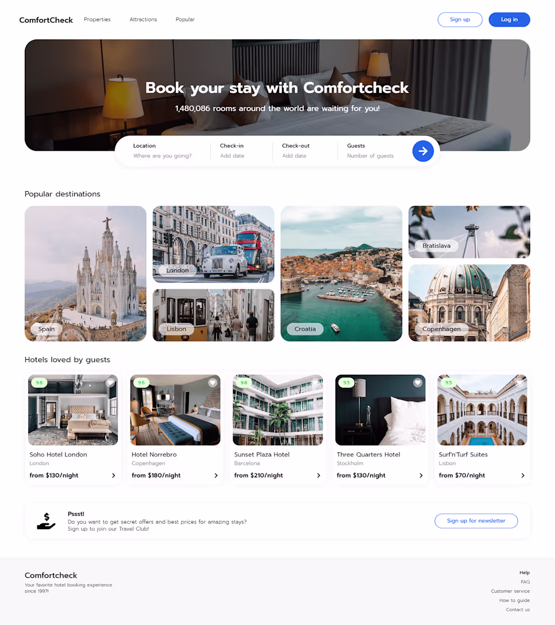
Task: Click the chevron on Surf'n'Turf Suites card
Action: [x=523, y=475]
